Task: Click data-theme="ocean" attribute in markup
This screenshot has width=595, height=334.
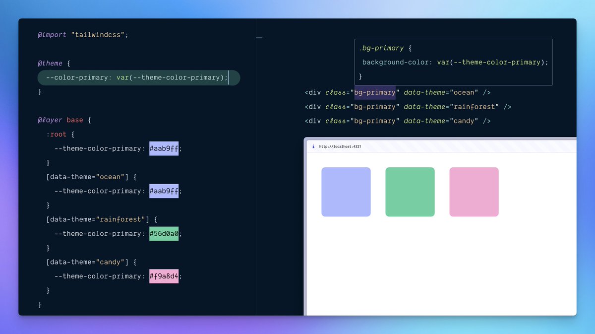Action: [441, 93]
